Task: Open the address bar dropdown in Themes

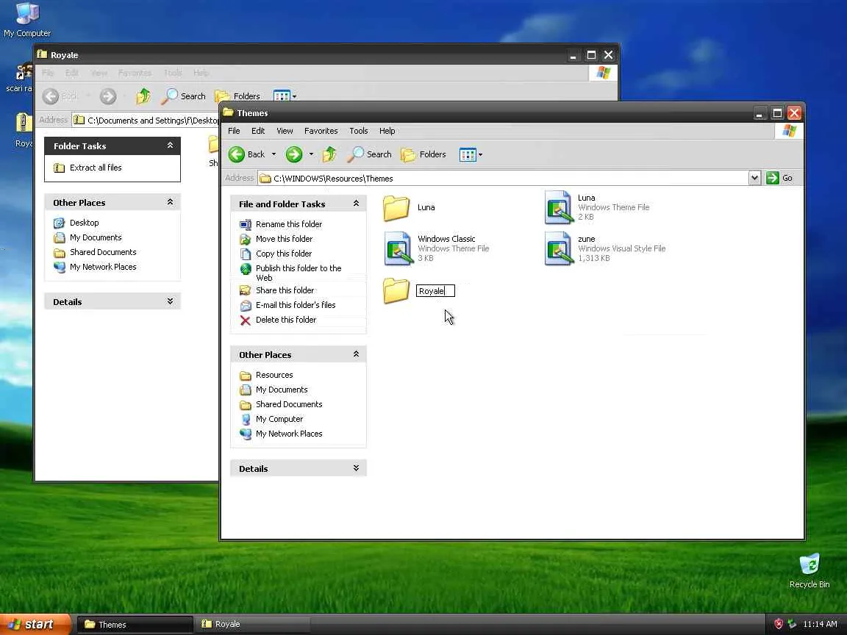Action: click(x=754, y=178)
